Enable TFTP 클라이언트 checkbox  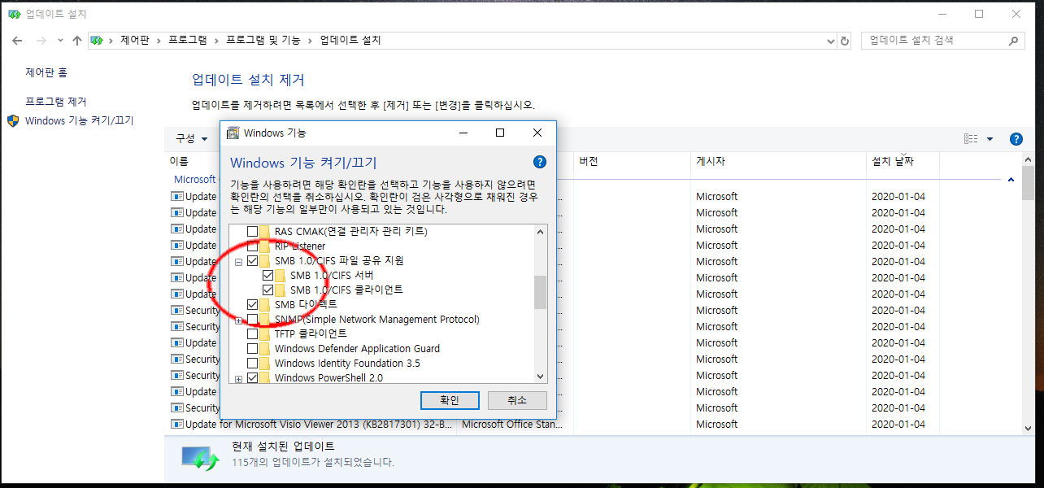pyautogui.click(x=252, y=334)
